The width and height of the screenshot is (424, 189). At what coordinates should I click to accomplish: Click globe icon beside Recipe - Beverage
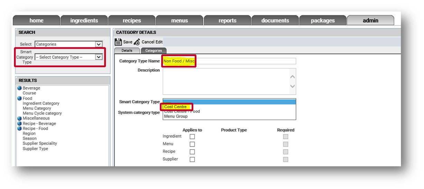(20, 123)
